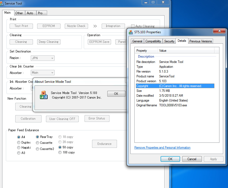Switch to the Security tab
This screenshot has height=188, width=228.
(x=169, y=41)
